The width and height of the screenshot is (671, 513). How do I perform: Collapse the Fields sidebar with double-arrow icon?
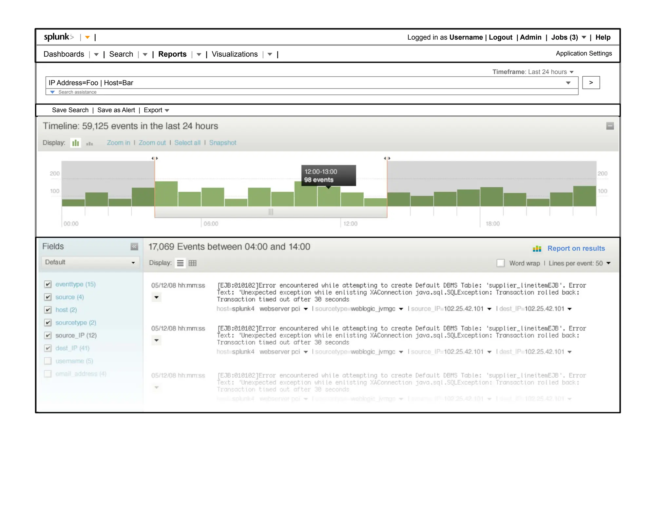[x=134, y=247]
